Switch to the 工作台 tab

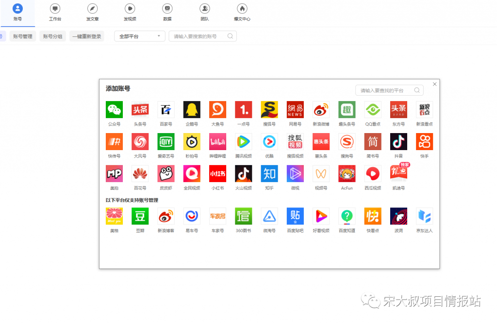click(55, 13)
